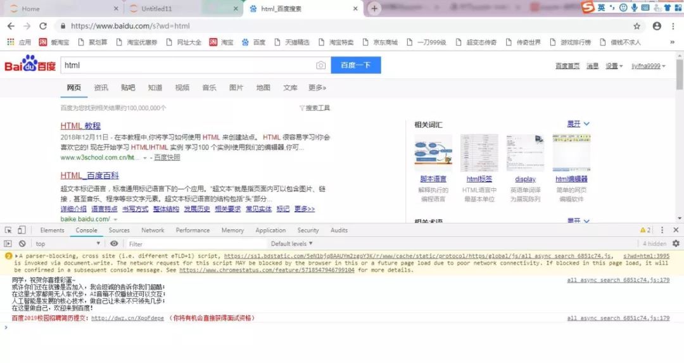Click the 百度首页 link

(567, 66)
